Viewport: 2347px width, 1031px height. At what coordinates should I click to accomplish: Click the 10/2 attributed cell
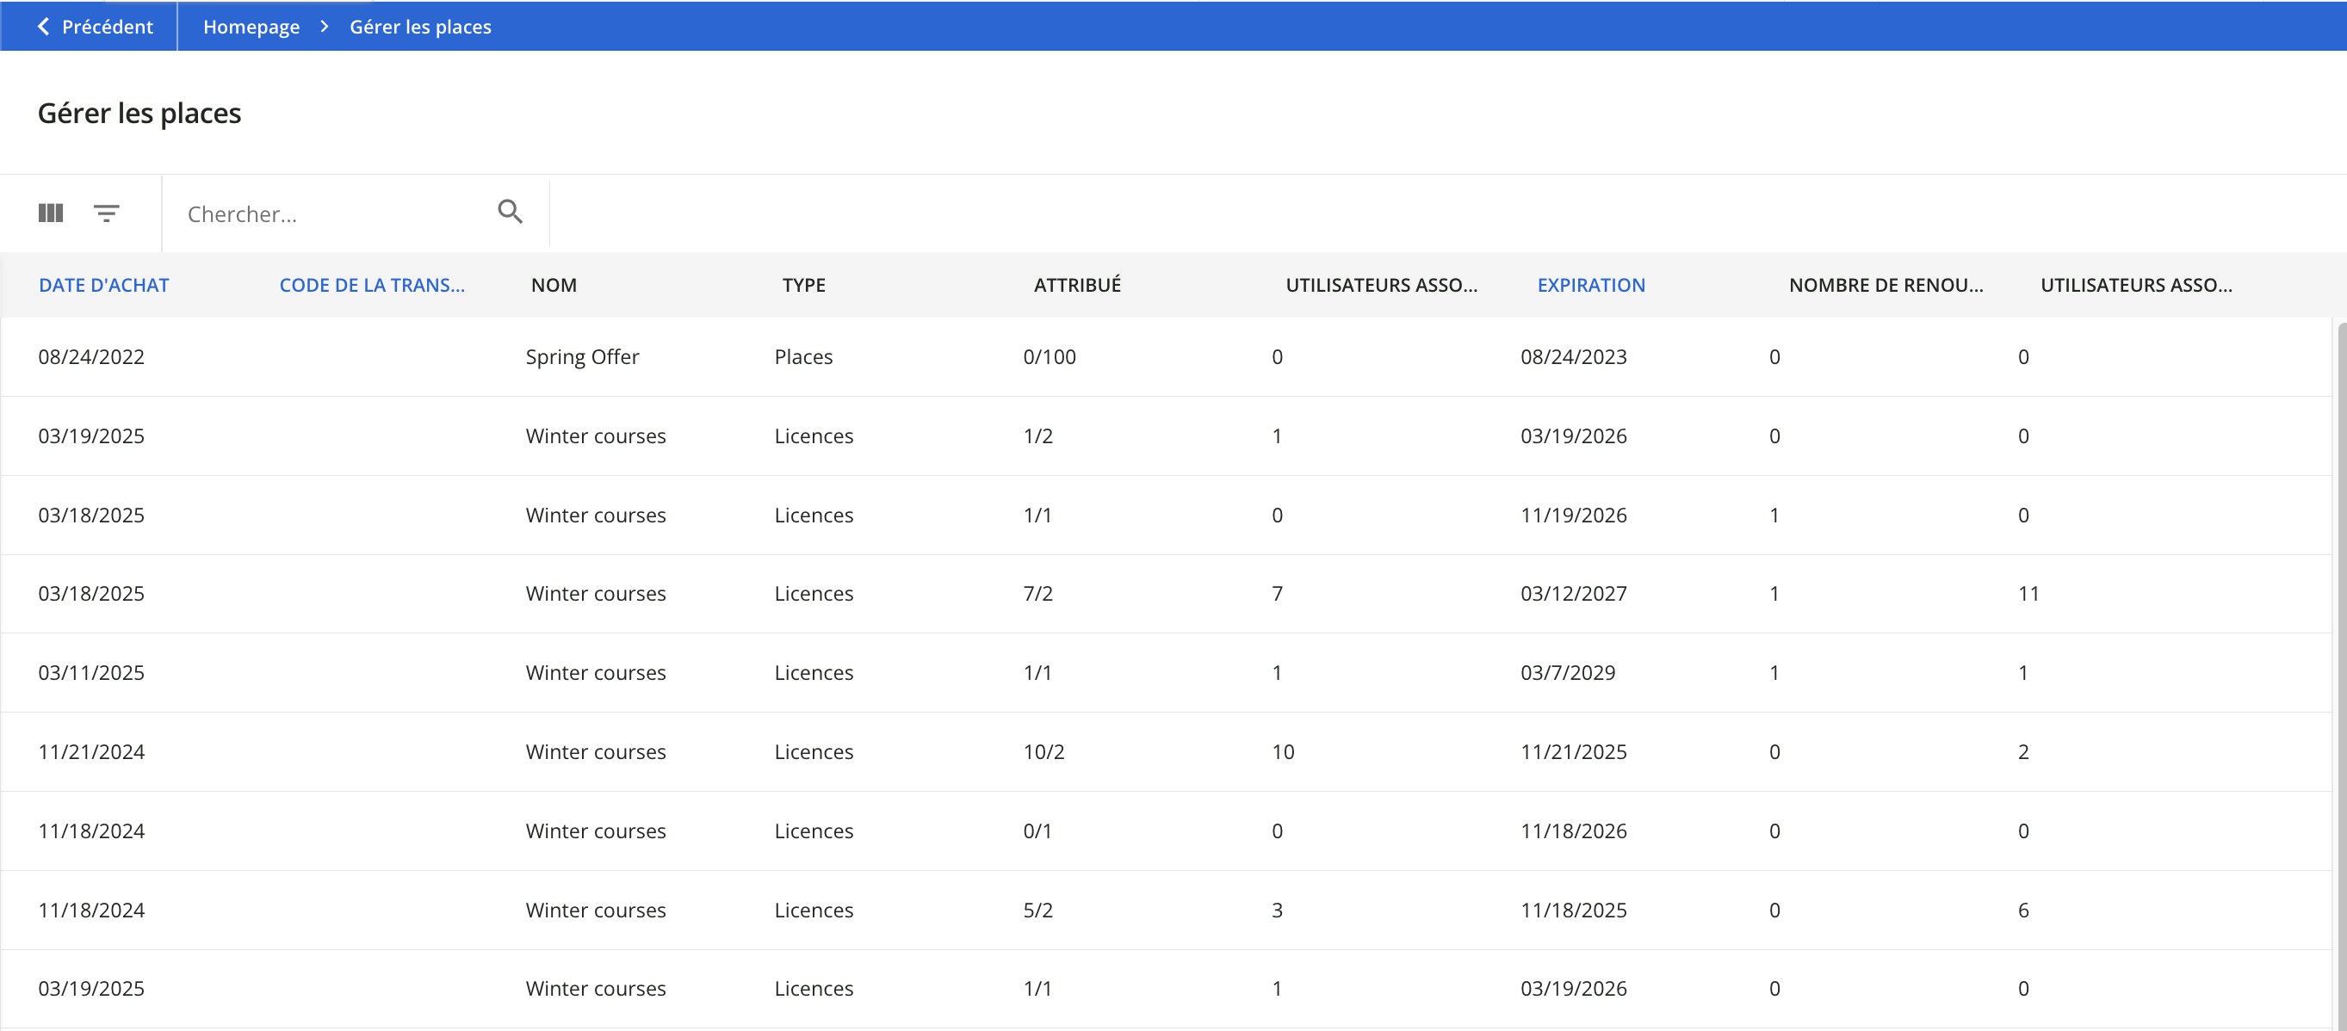[1044, 752]
